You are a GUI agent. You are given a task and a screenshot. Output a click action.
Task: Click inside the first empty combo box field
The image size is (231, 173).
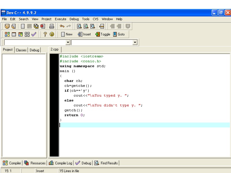[x=35, y=42]
